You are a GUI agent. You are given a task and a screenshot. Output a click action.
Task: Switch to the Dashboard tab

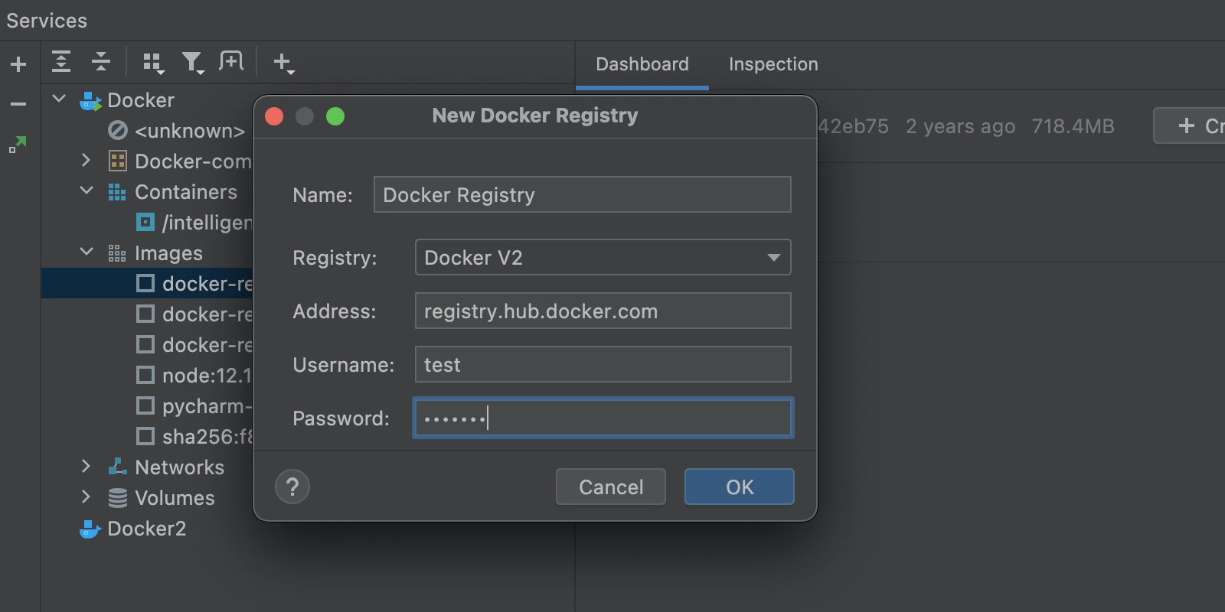click(x=642, y=64)
